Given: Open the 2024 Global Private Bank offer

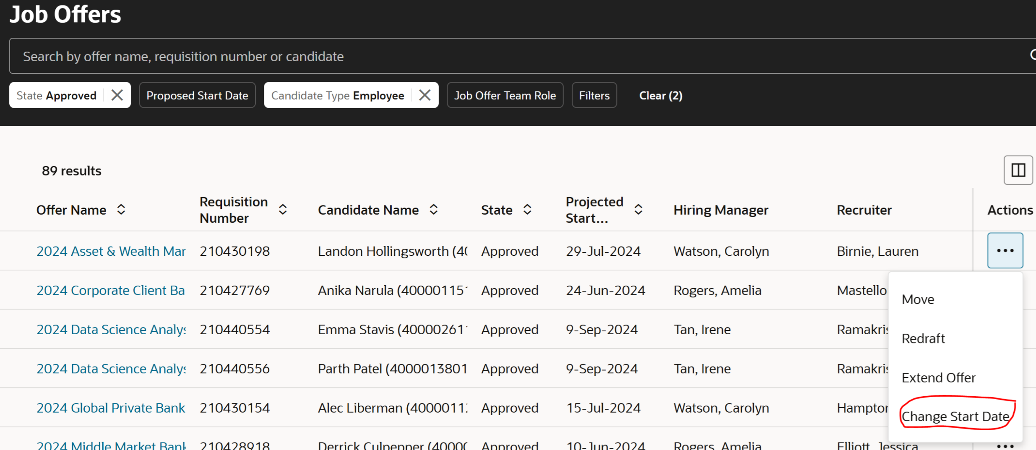Looking at the screenshot, I should coord(110,407).
